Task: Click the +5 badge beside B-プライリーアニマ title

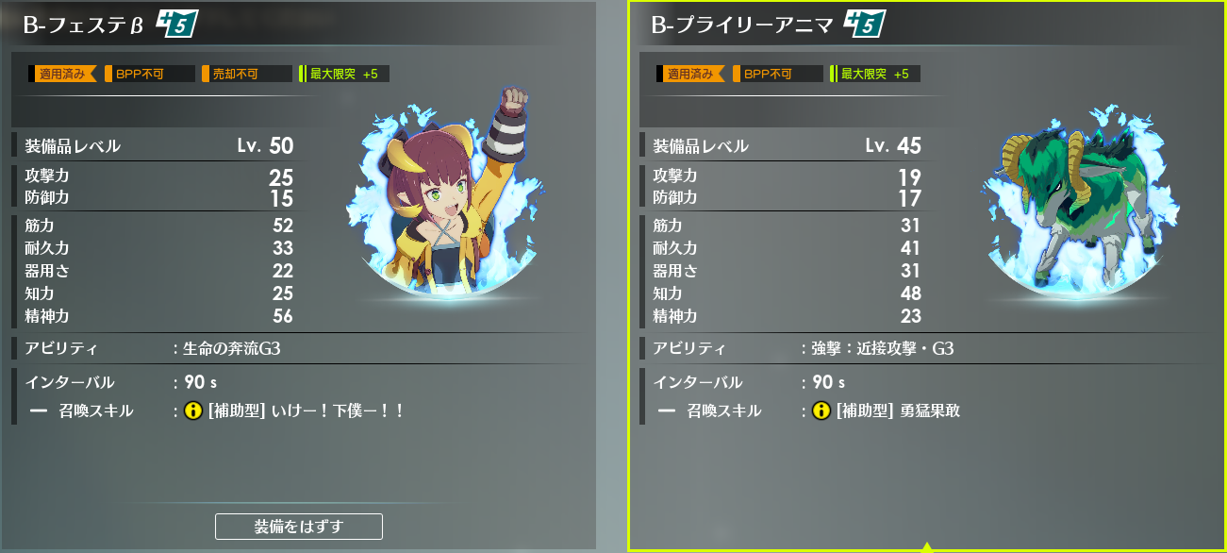Action: [863, 25]
